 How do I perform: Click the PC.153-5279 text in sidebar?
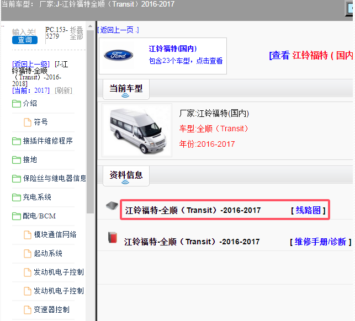[57, 33]
